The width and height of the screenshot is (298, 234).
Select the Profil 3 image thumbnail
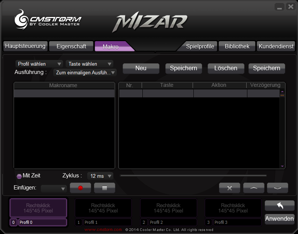[233, 208]
